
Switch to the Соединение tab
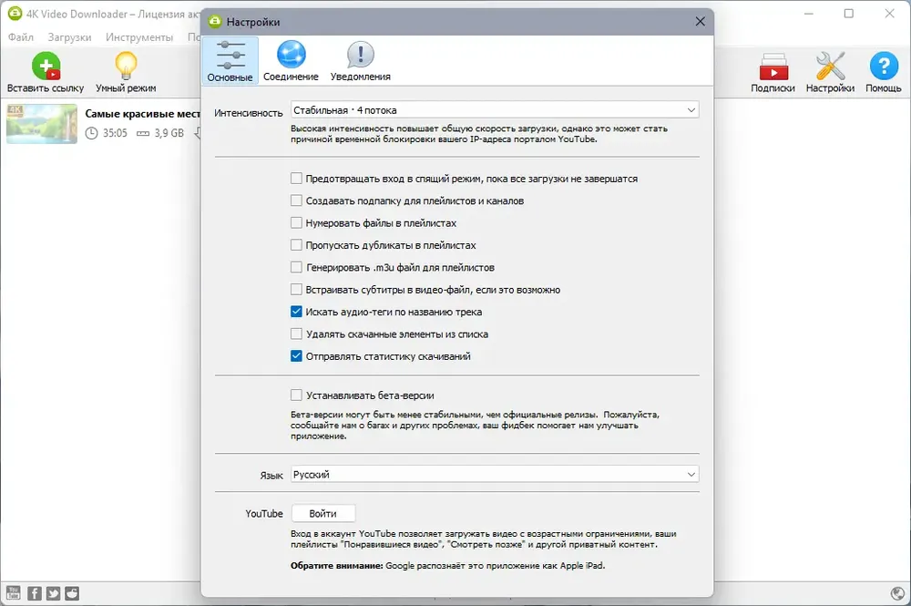(291, 61)
